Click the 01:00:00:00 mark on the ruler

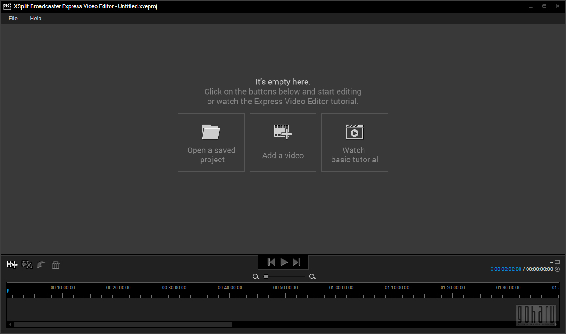[341, 288]
